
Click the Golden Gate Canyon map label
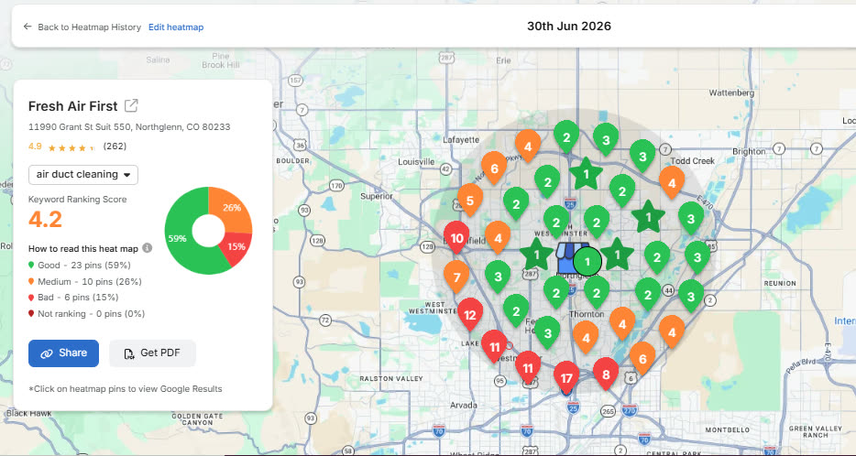point(198,418)
